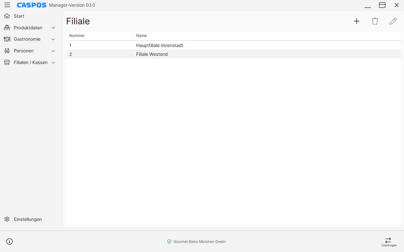This screenshot has height=252, width=404.
Task: Click the Einstellungen gear icon
Action: (x=7, y=219)
